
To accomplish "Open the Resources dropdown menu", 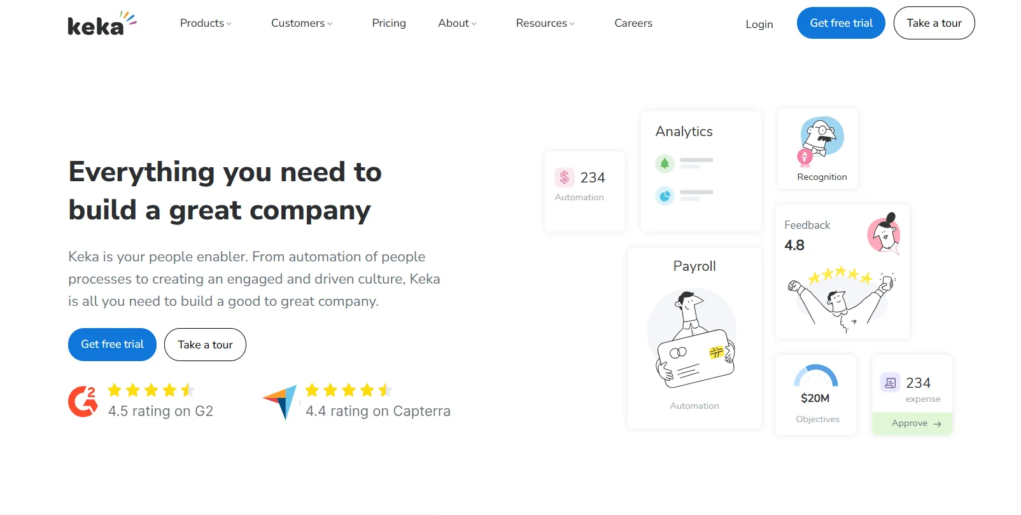I will 545,24.
